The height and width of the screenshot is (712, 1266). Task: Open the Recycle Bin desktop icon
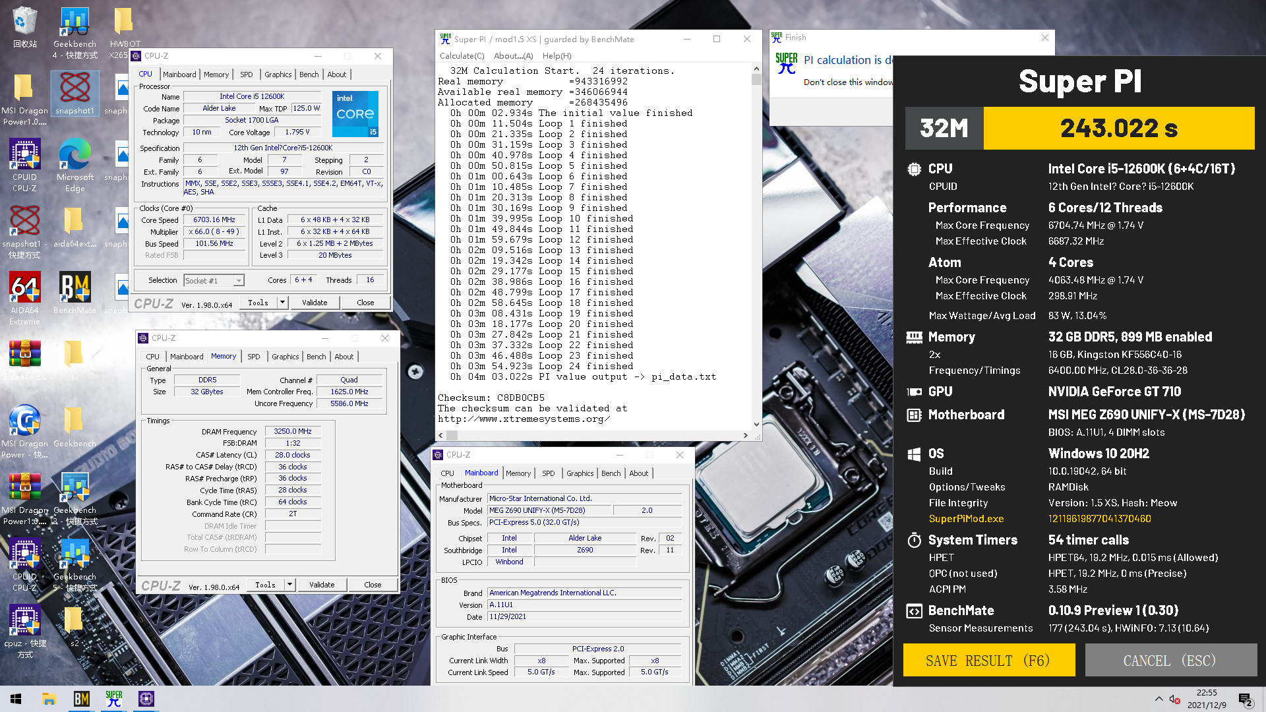24,26
